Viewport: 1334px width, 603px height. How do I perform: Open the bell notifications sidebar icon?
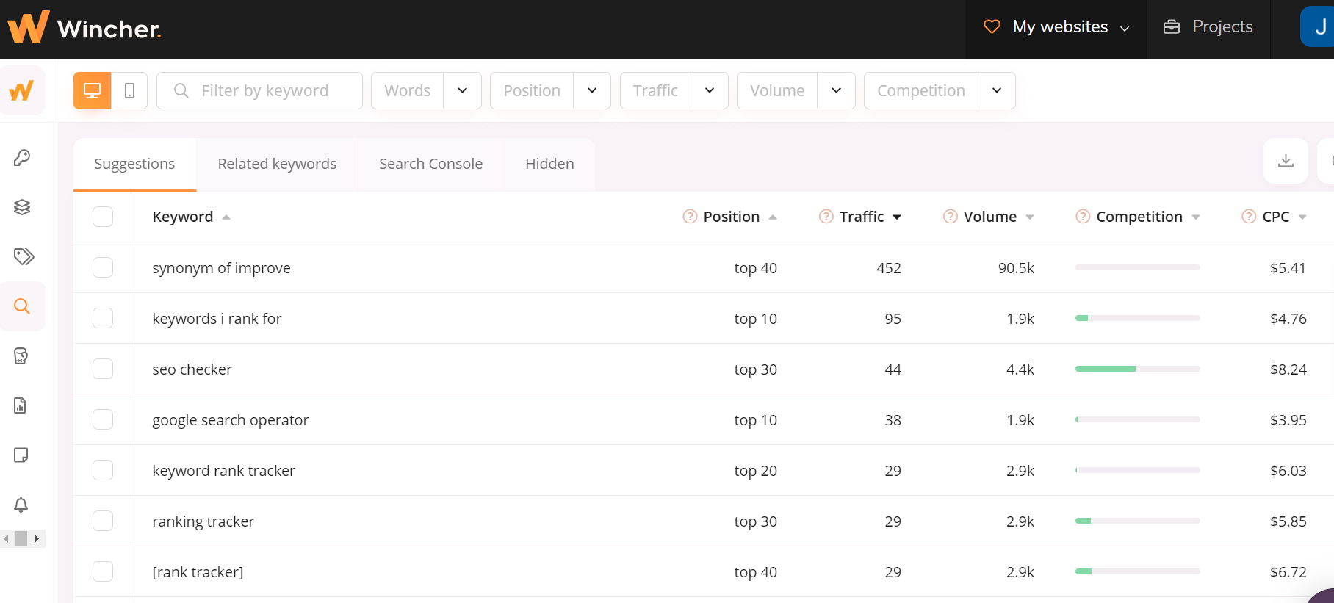click(21, 505)
